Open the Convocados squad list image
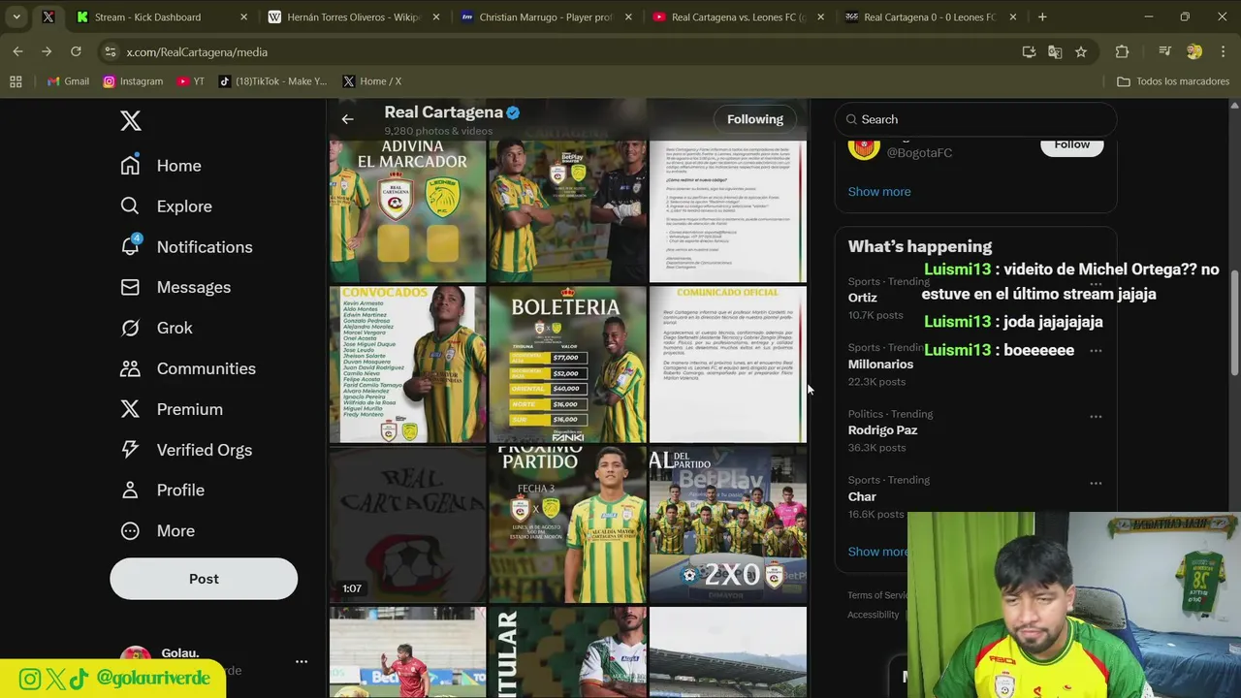This screenshot has width=1241, height=698. coord(408,365)
